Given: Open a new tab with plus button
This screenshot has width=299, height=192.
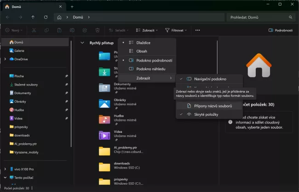Looking at the screenshot, I should (72, 6).
